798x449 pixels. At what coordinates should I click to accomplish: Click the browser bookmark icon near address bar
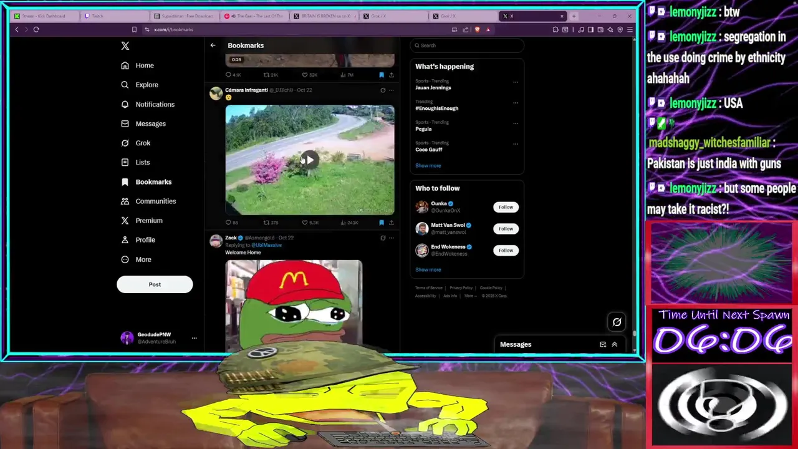134,29
